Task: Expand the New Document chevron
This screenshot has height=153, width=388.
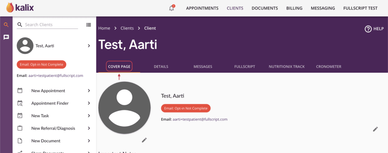Action: 89,141
